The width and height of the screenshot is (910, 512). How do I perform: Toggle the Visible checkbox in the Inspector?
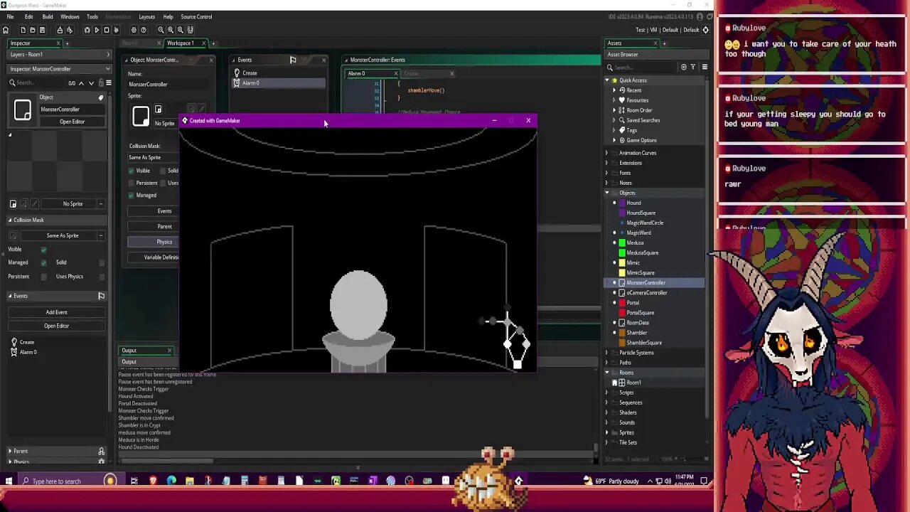coord(43,249)
